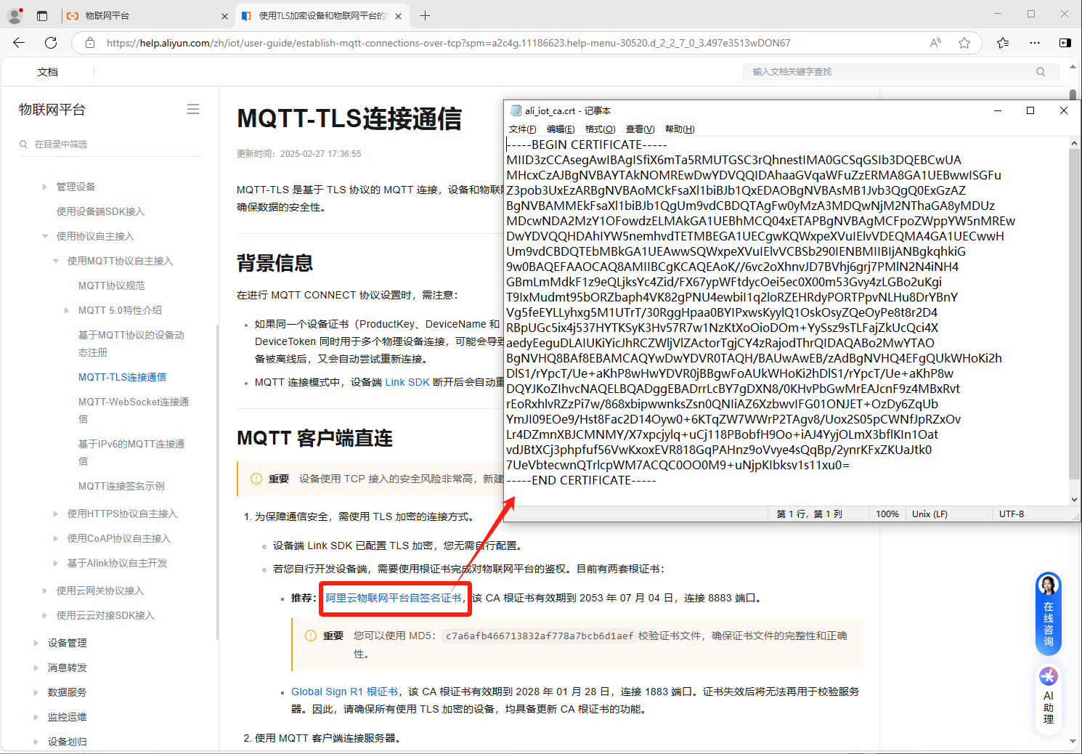Image resolution: width=1082 pixels, height=754 pixels.
Task: Open the tab actions menu icon
Action: pyautogui.click(x=41, y=15)
